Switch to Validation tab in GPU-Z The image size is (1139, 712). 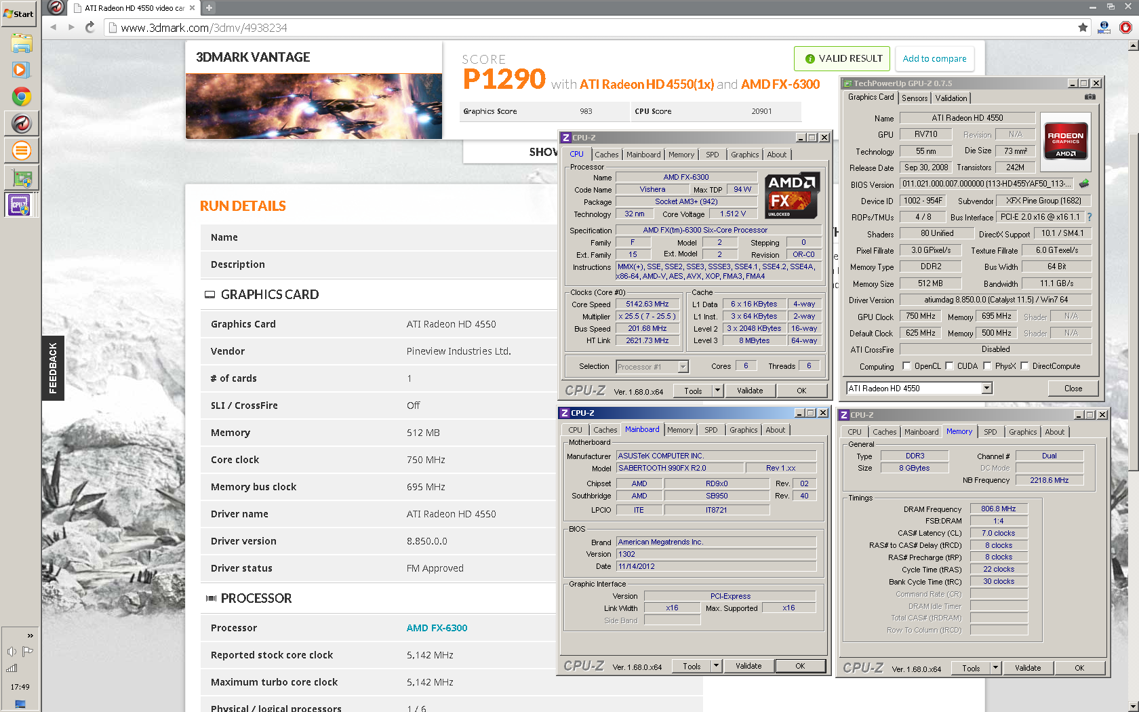tap(951, 98)
